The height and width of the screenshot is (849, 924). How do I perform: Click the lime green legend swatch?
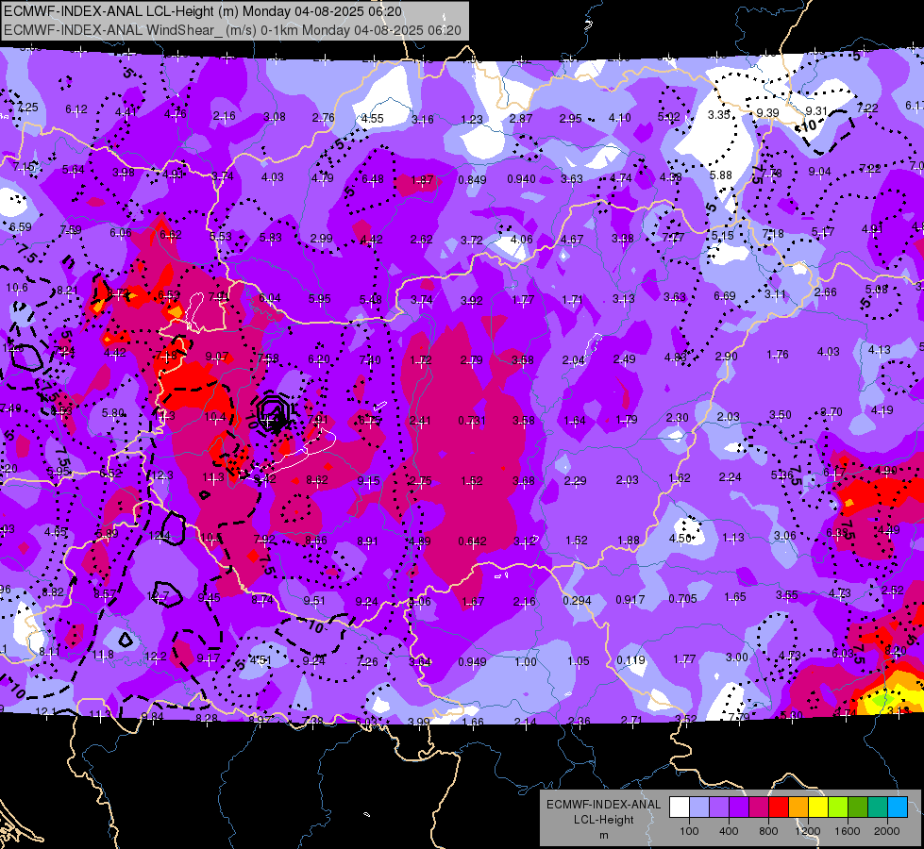pyautogui.click(x=838, y=807)
